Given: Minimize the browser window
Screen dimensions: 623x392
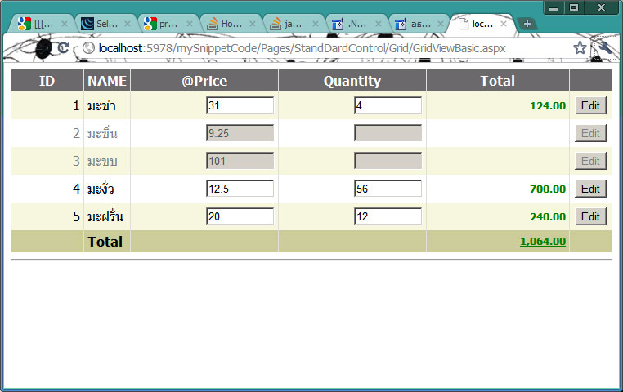Looking at the screenshot, I should click(554, 7).
